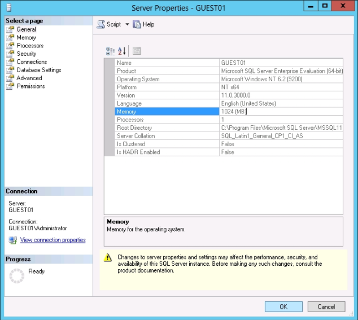Click the General page icon
This screenshot has width=358, height=320.
[10, 29]
